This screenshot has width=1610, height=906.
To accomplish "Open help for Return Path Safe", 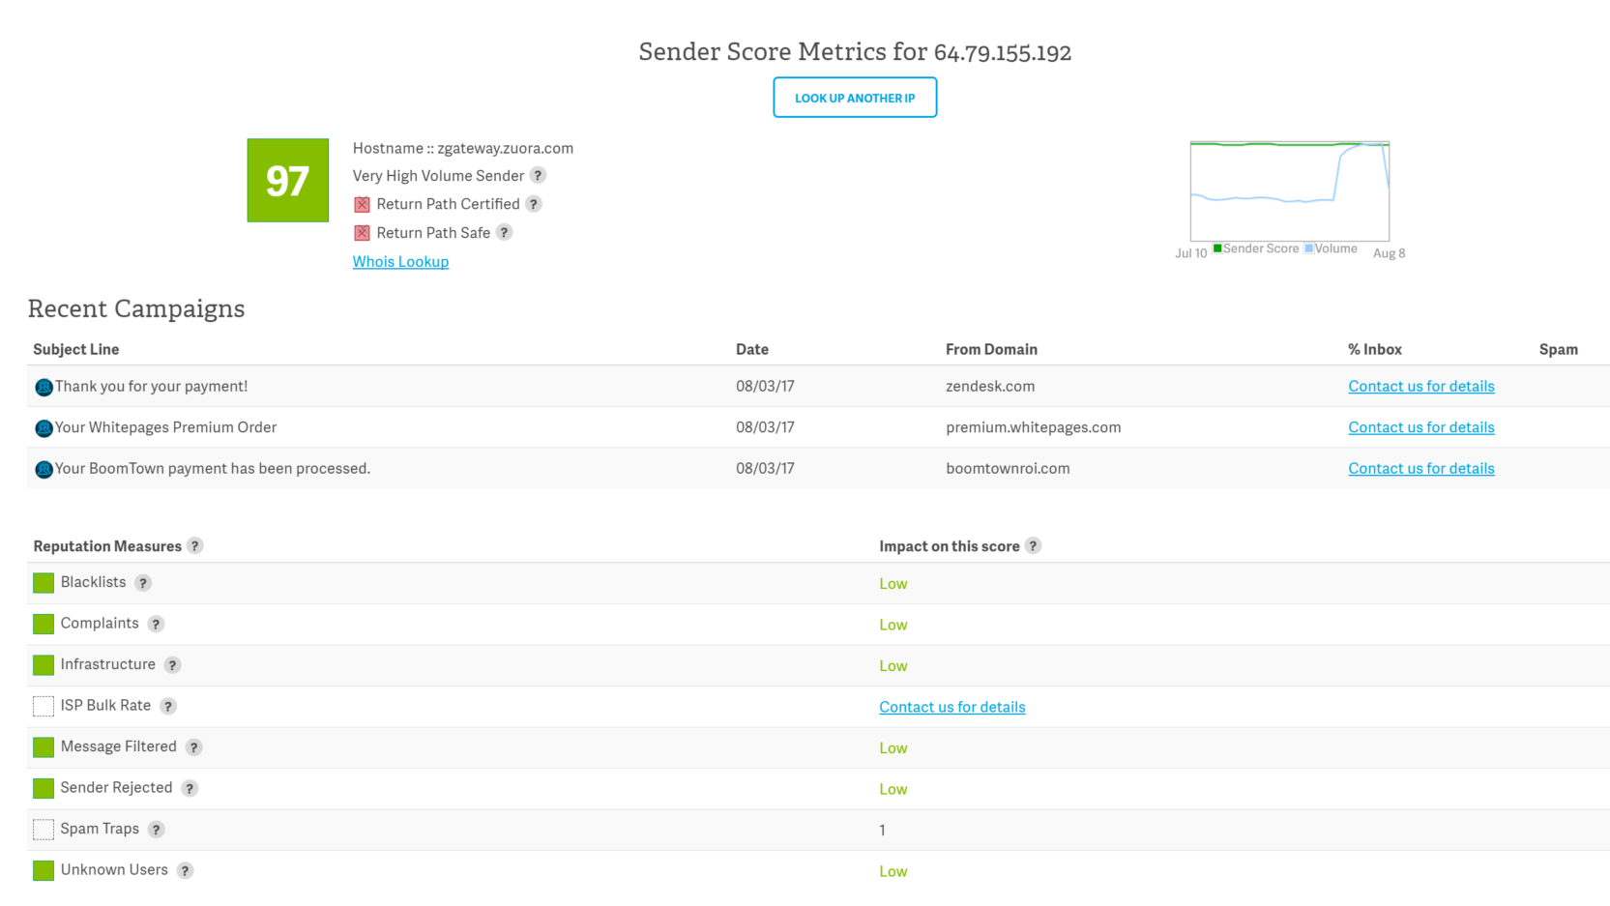I will click(x=503, y=232).
